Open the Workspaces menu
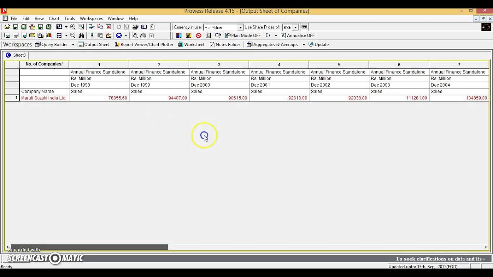 pos(91,18)
